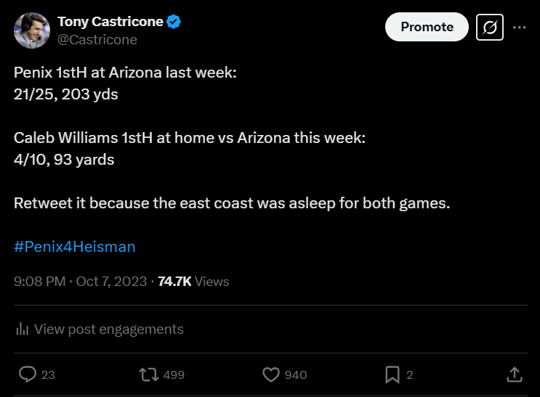
Task: Click the Promote button
Action: tap(427, 28)
